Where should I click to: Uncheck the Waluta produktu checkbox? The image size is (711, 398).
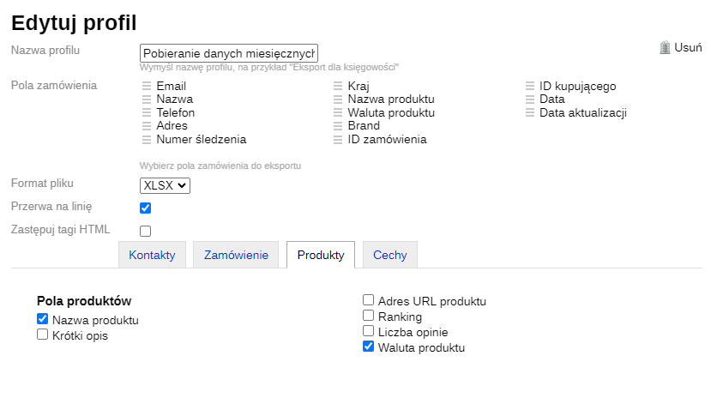[369, 347]
